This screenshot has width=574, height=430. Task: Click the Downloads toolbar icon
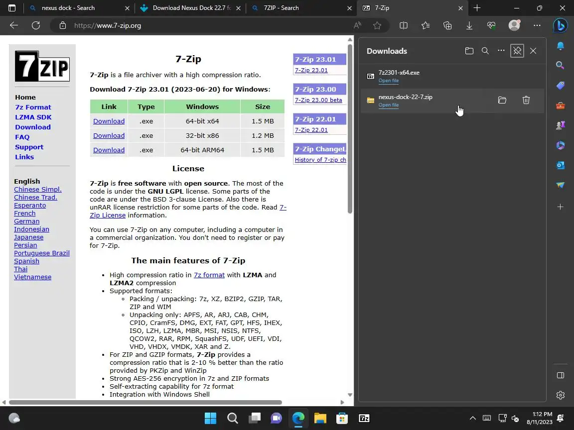(x=469, y=25)
